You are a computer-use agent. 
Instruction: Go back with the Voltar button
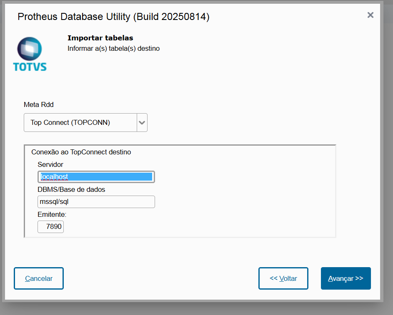point(283,278)
